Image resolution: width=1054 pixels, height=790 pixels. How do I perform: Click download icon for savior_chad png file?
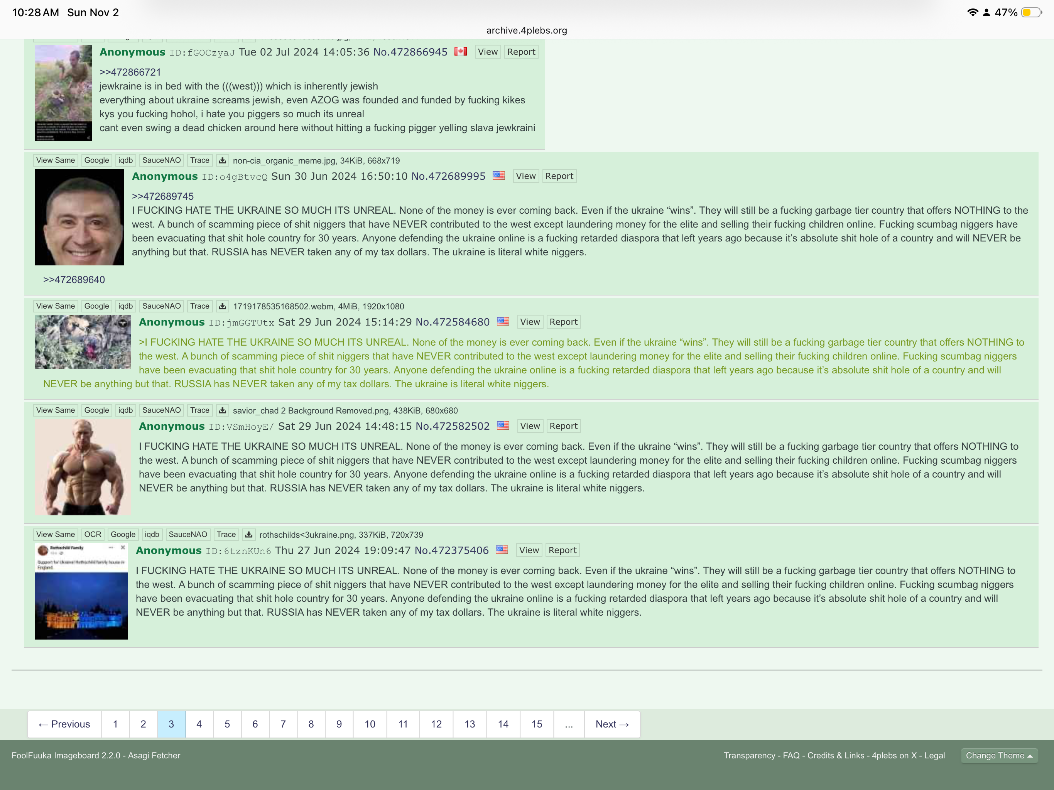222,410
